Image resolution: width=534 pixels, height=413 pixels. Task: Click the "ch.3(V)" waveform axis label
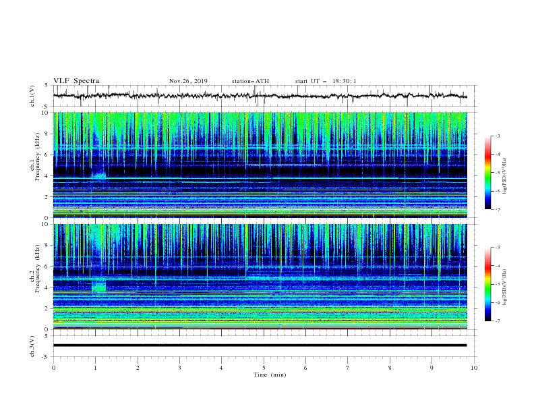(32, 346)
